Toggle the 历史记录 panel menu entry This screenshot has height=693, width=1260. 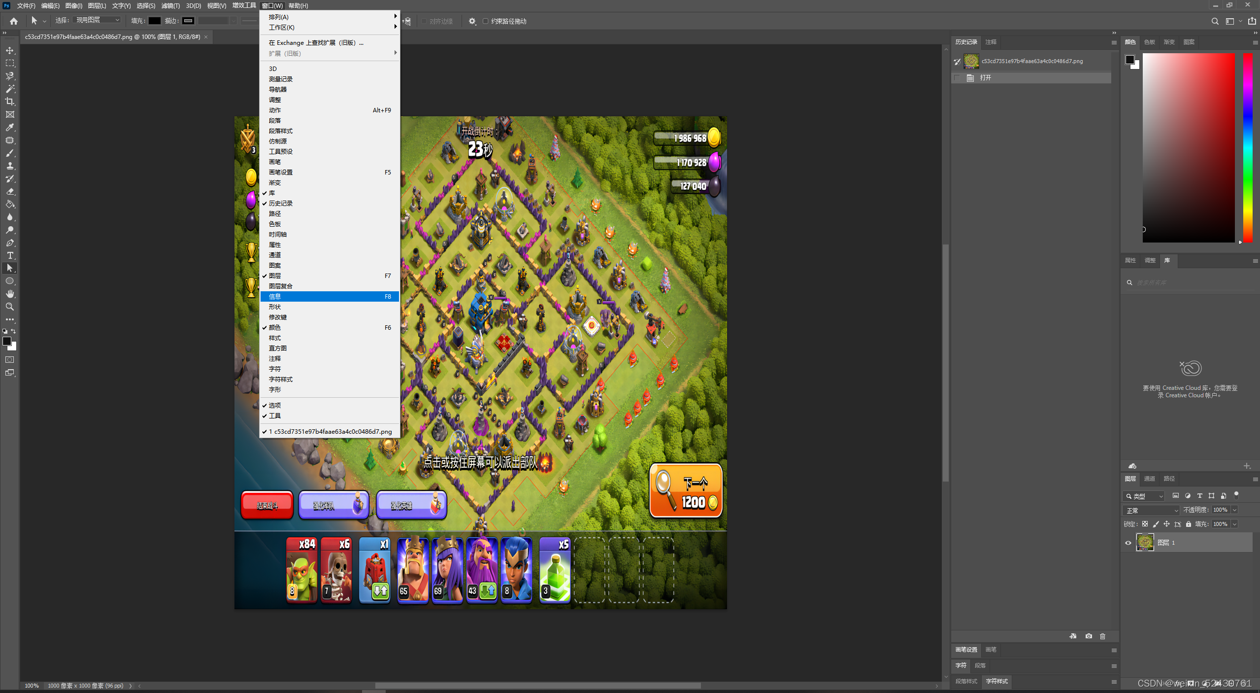(x=281, y=203)
